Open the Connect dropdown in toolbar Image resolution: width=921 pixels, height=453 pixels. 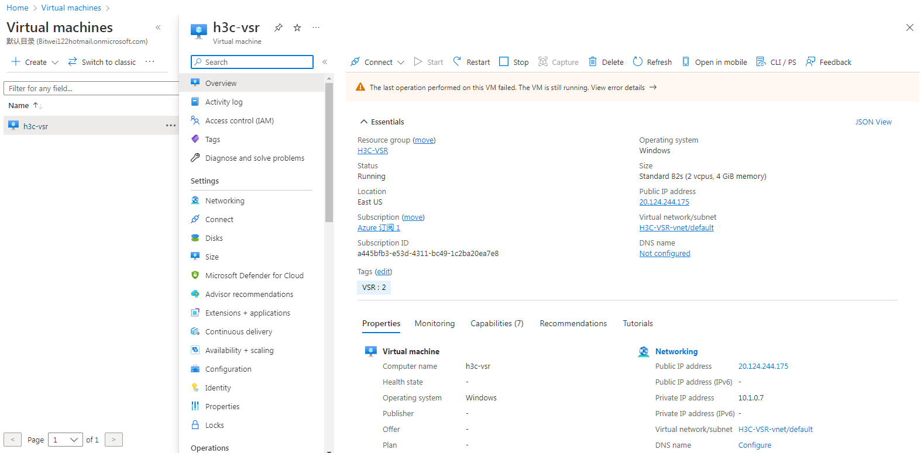click(377, 62)
